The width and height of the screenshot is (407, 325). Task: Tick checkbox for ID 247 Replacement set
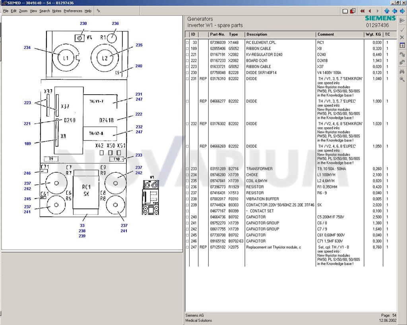[x=188, y=247]
